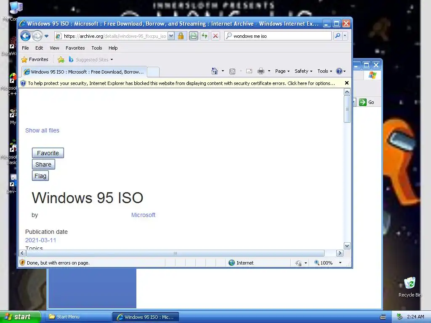
Task: Click the Internet zone globe icon
Action: coord(232,263)
